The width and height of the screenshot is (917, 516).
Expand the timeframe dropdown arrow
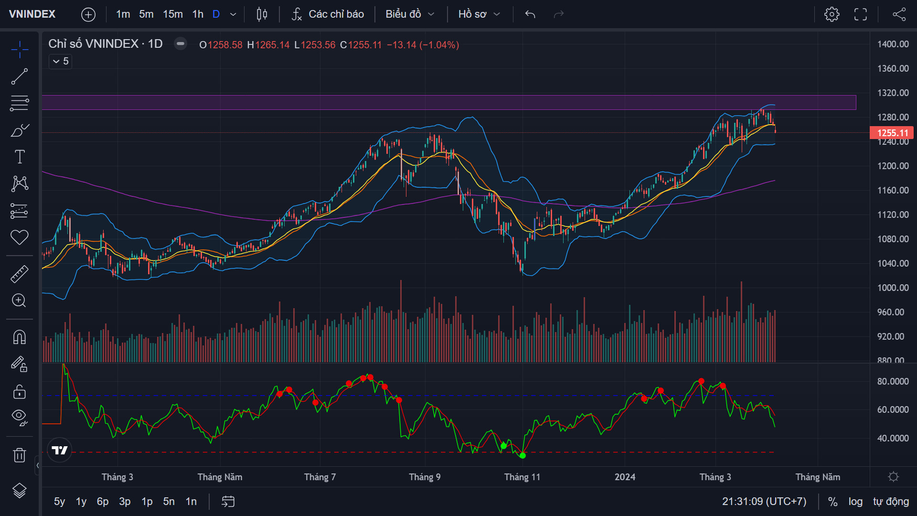(233, 14)
